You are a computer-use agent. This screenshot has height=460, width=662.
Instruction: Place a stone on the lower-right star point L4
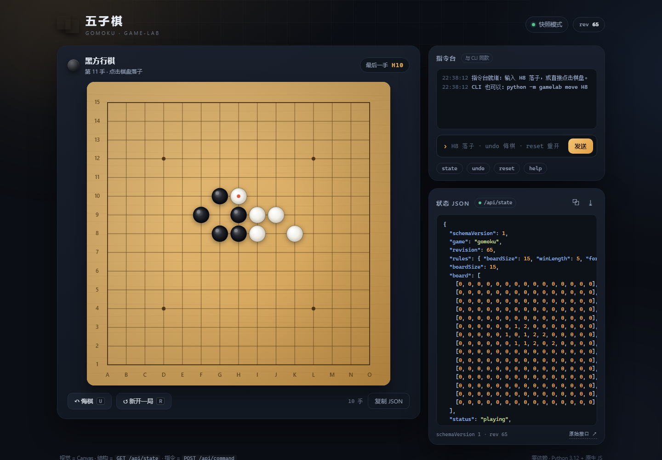click(x=314, y=309)
